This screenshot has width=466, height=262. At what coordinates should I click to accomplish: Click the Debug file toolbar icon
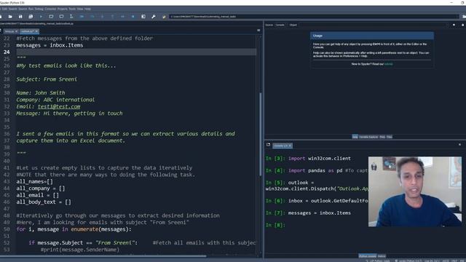point(82,17)
